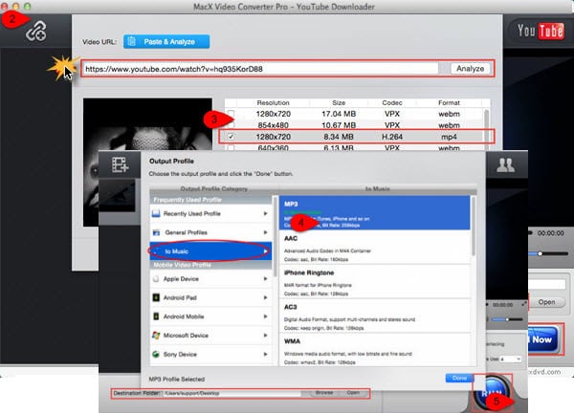Click the two-people icon beside Output Profile
The image size is (574, 413).
pos(505,165)
